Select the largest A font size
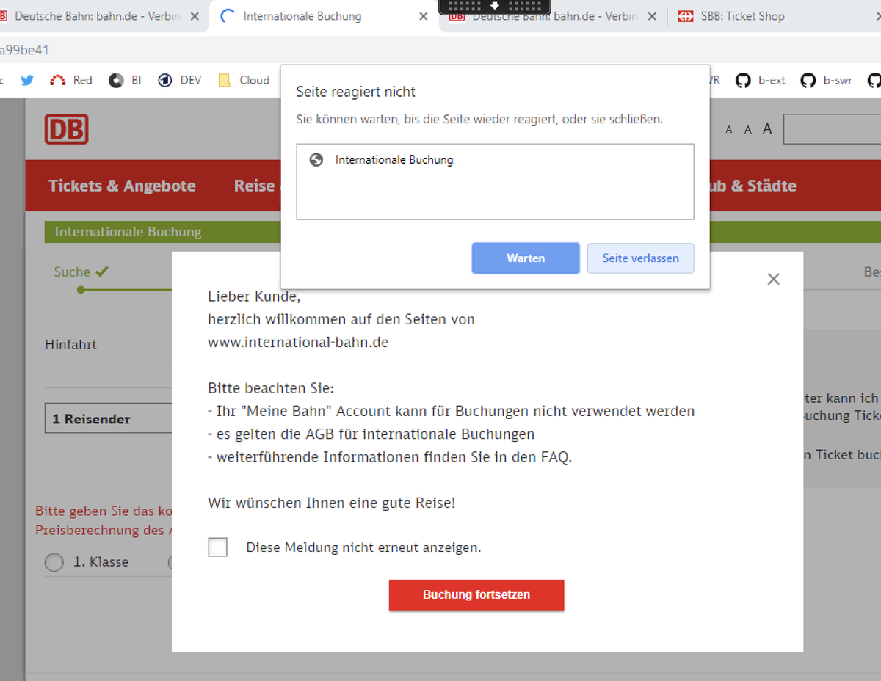Screen dimensions: 881x681 point(767,128)
